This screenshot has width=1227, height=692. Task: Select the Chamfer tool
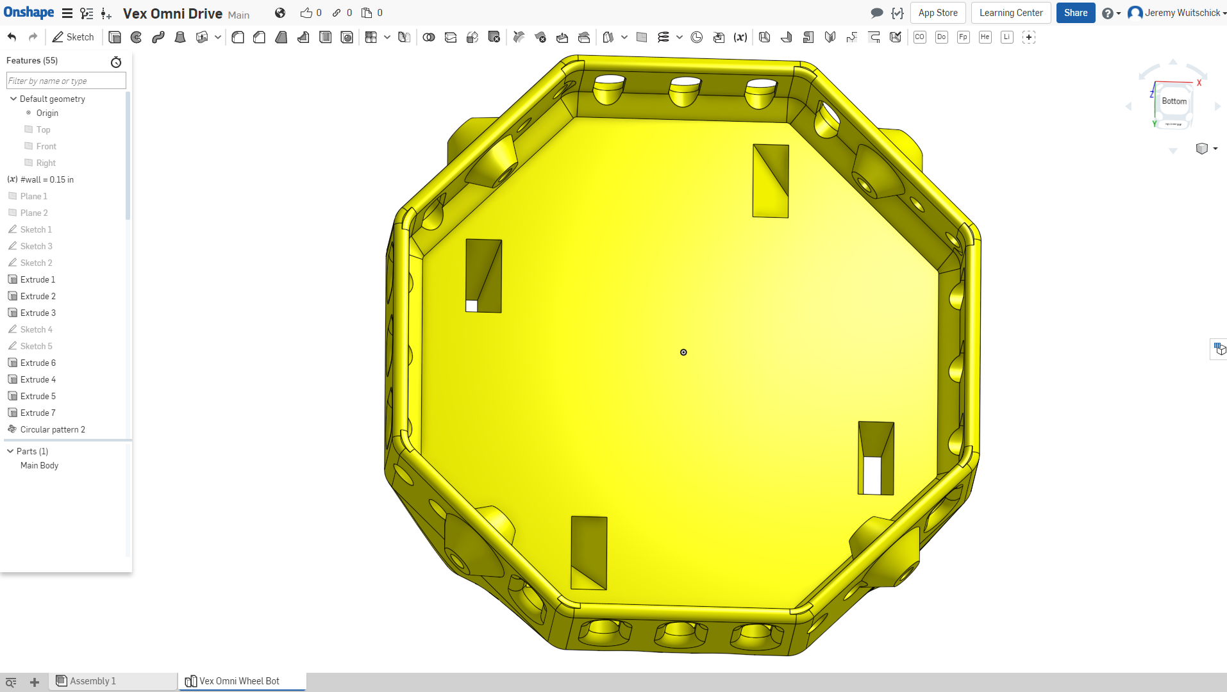coord(260,37)
